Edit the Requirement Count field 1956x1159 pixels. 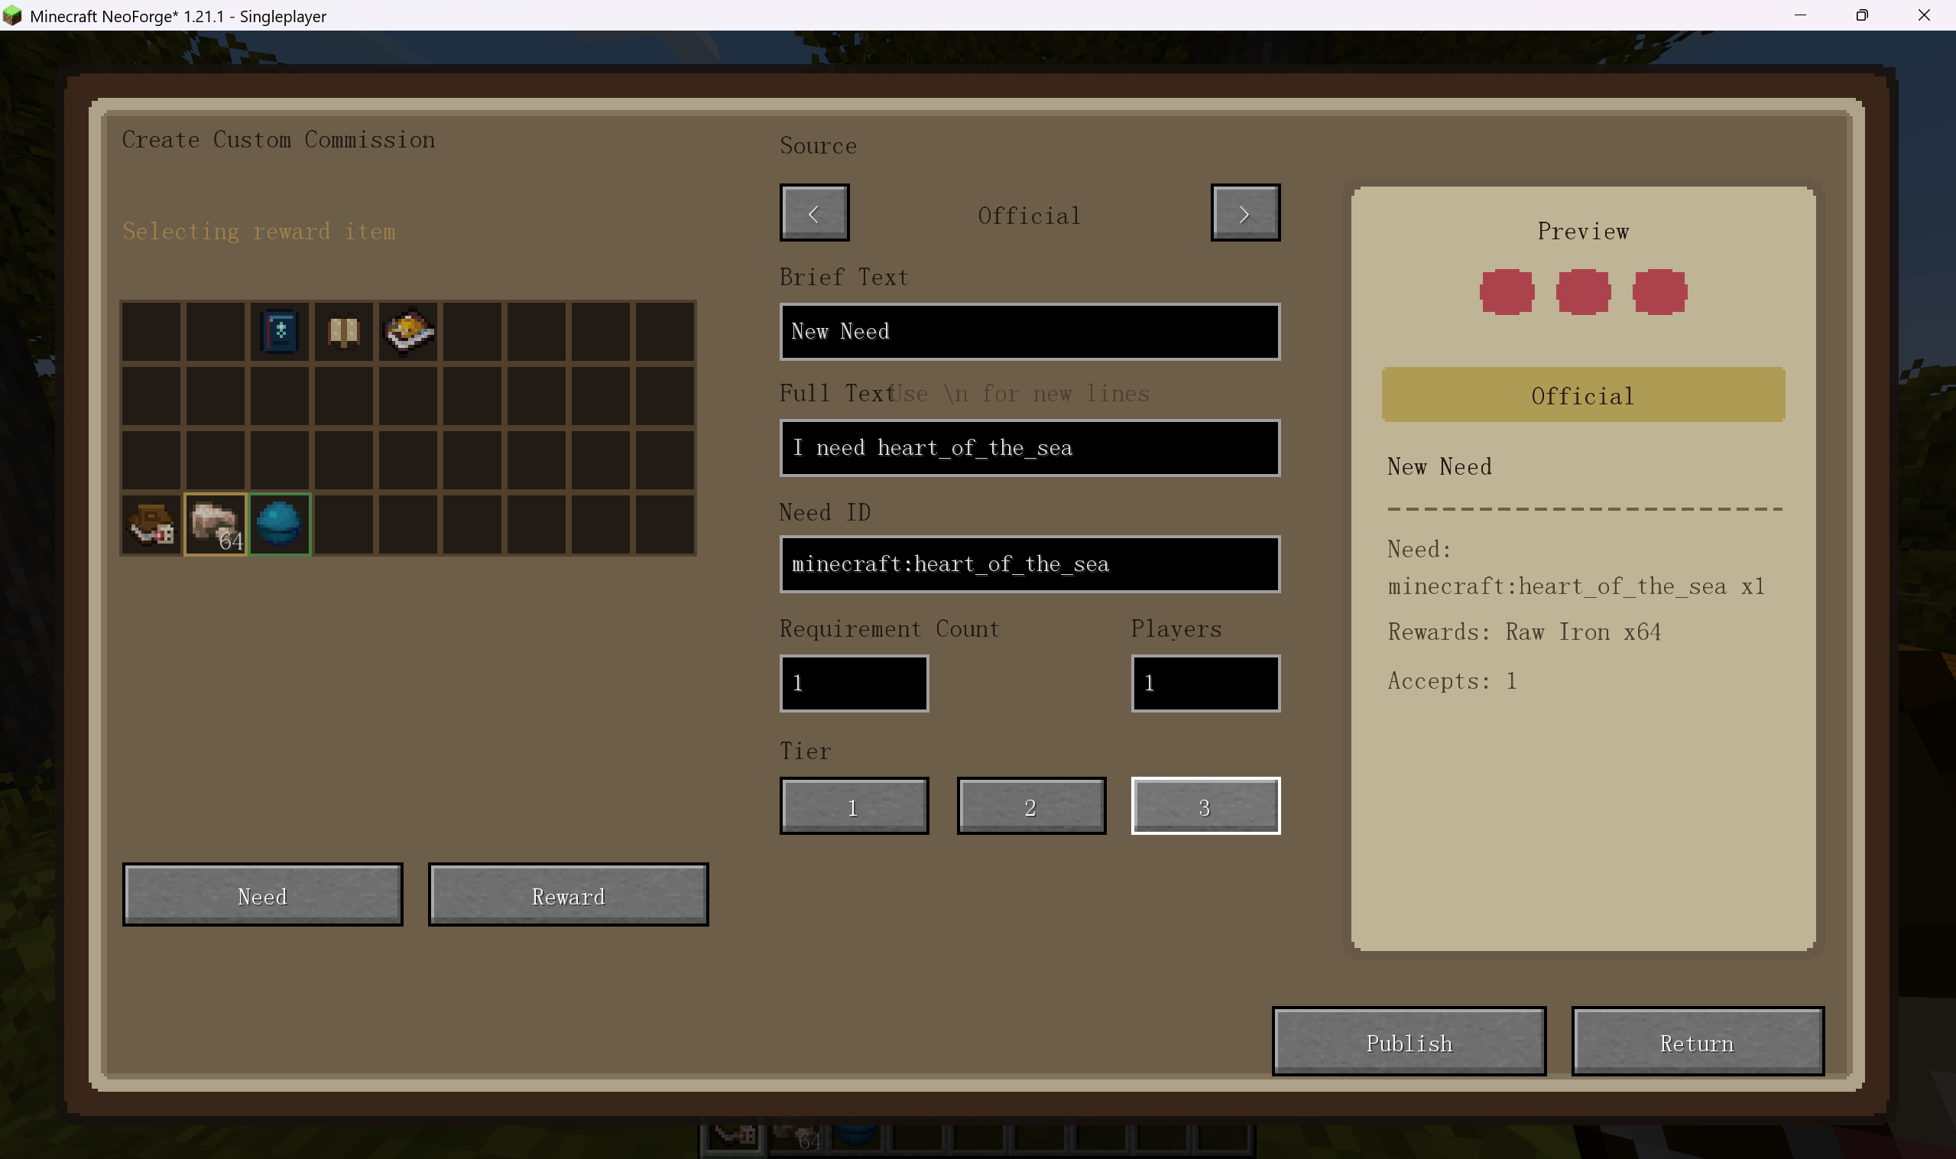pyautogui.click(x=854, y=683)
